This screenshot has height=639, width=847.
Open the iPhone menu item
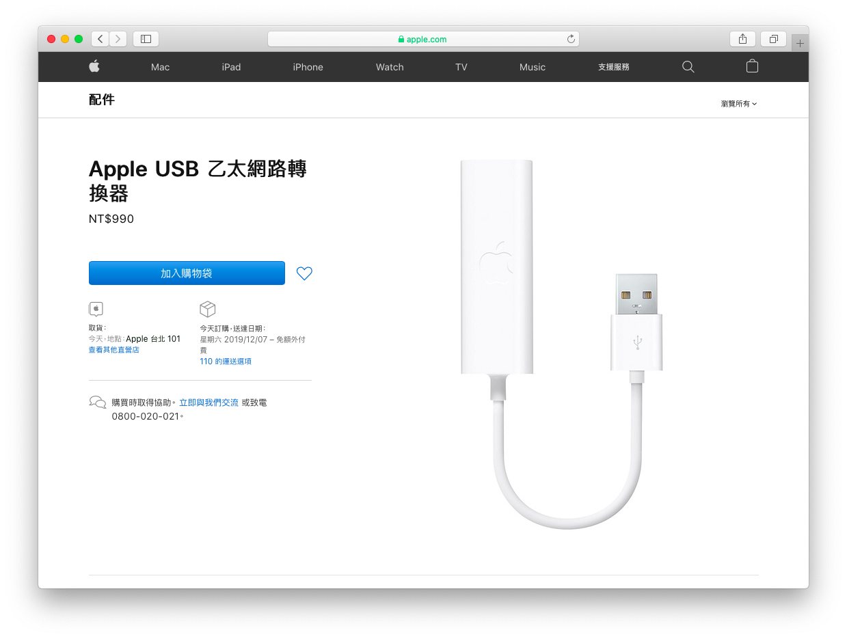click(x=308, y=67)
